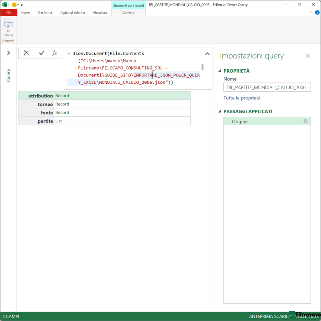Click the Strumenti per i record header

click(x=128, y=6)
